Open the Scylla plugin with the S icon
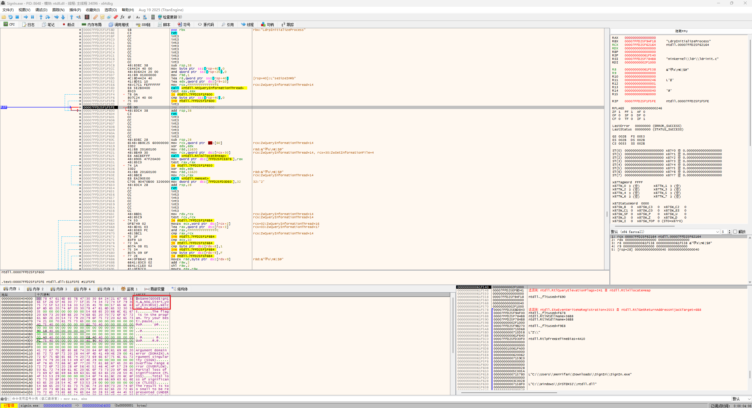 coord(87,17)
